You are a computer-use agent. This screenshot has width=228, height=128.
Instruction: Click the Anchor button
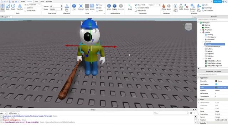(x=100, y=11)
